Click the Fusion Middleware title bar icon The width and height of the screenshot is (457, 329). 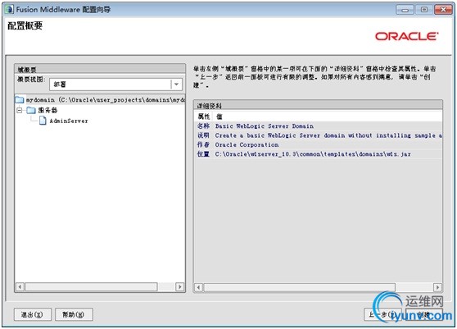point(9,9)
